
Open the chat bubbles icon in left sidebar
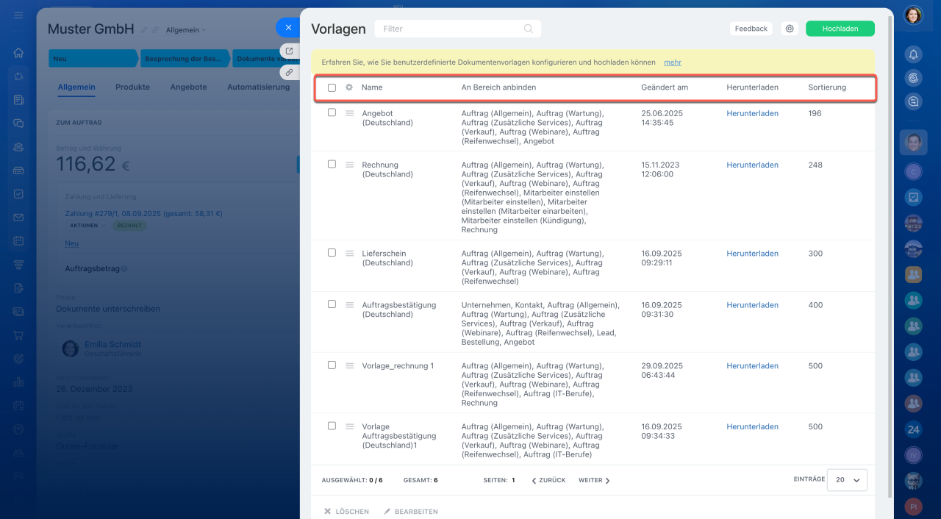[x=18, y=124]
